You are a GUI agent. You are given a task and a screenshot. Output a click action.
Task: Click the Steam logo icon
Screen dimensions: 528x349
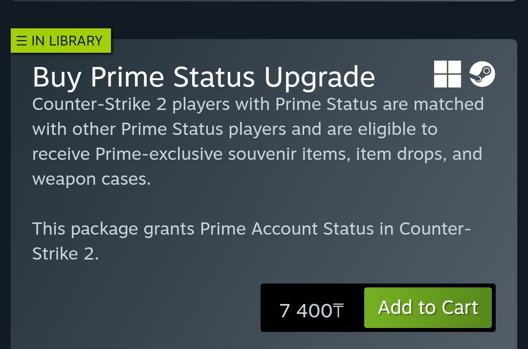click(482, 74)
